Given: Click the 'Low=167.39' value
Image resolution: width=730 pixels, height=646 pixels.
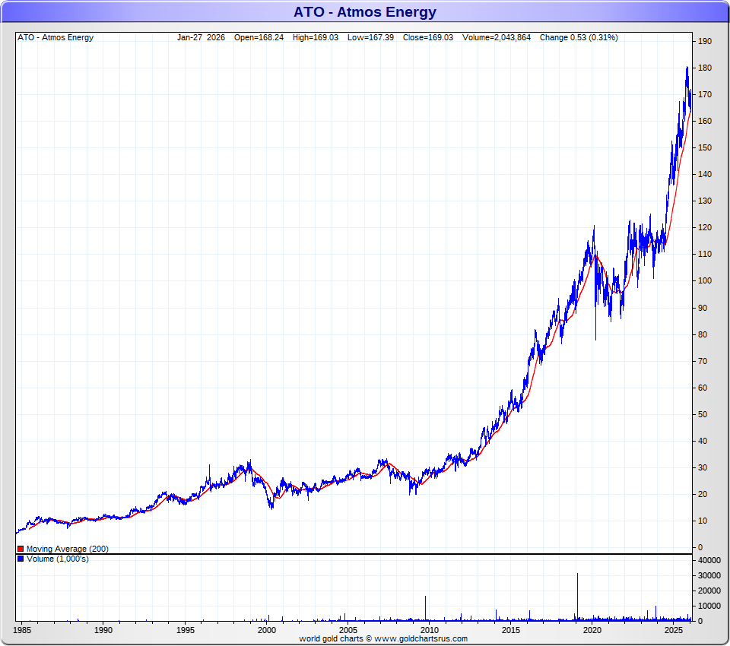Looking at the screenshot, I should point(370,37).
